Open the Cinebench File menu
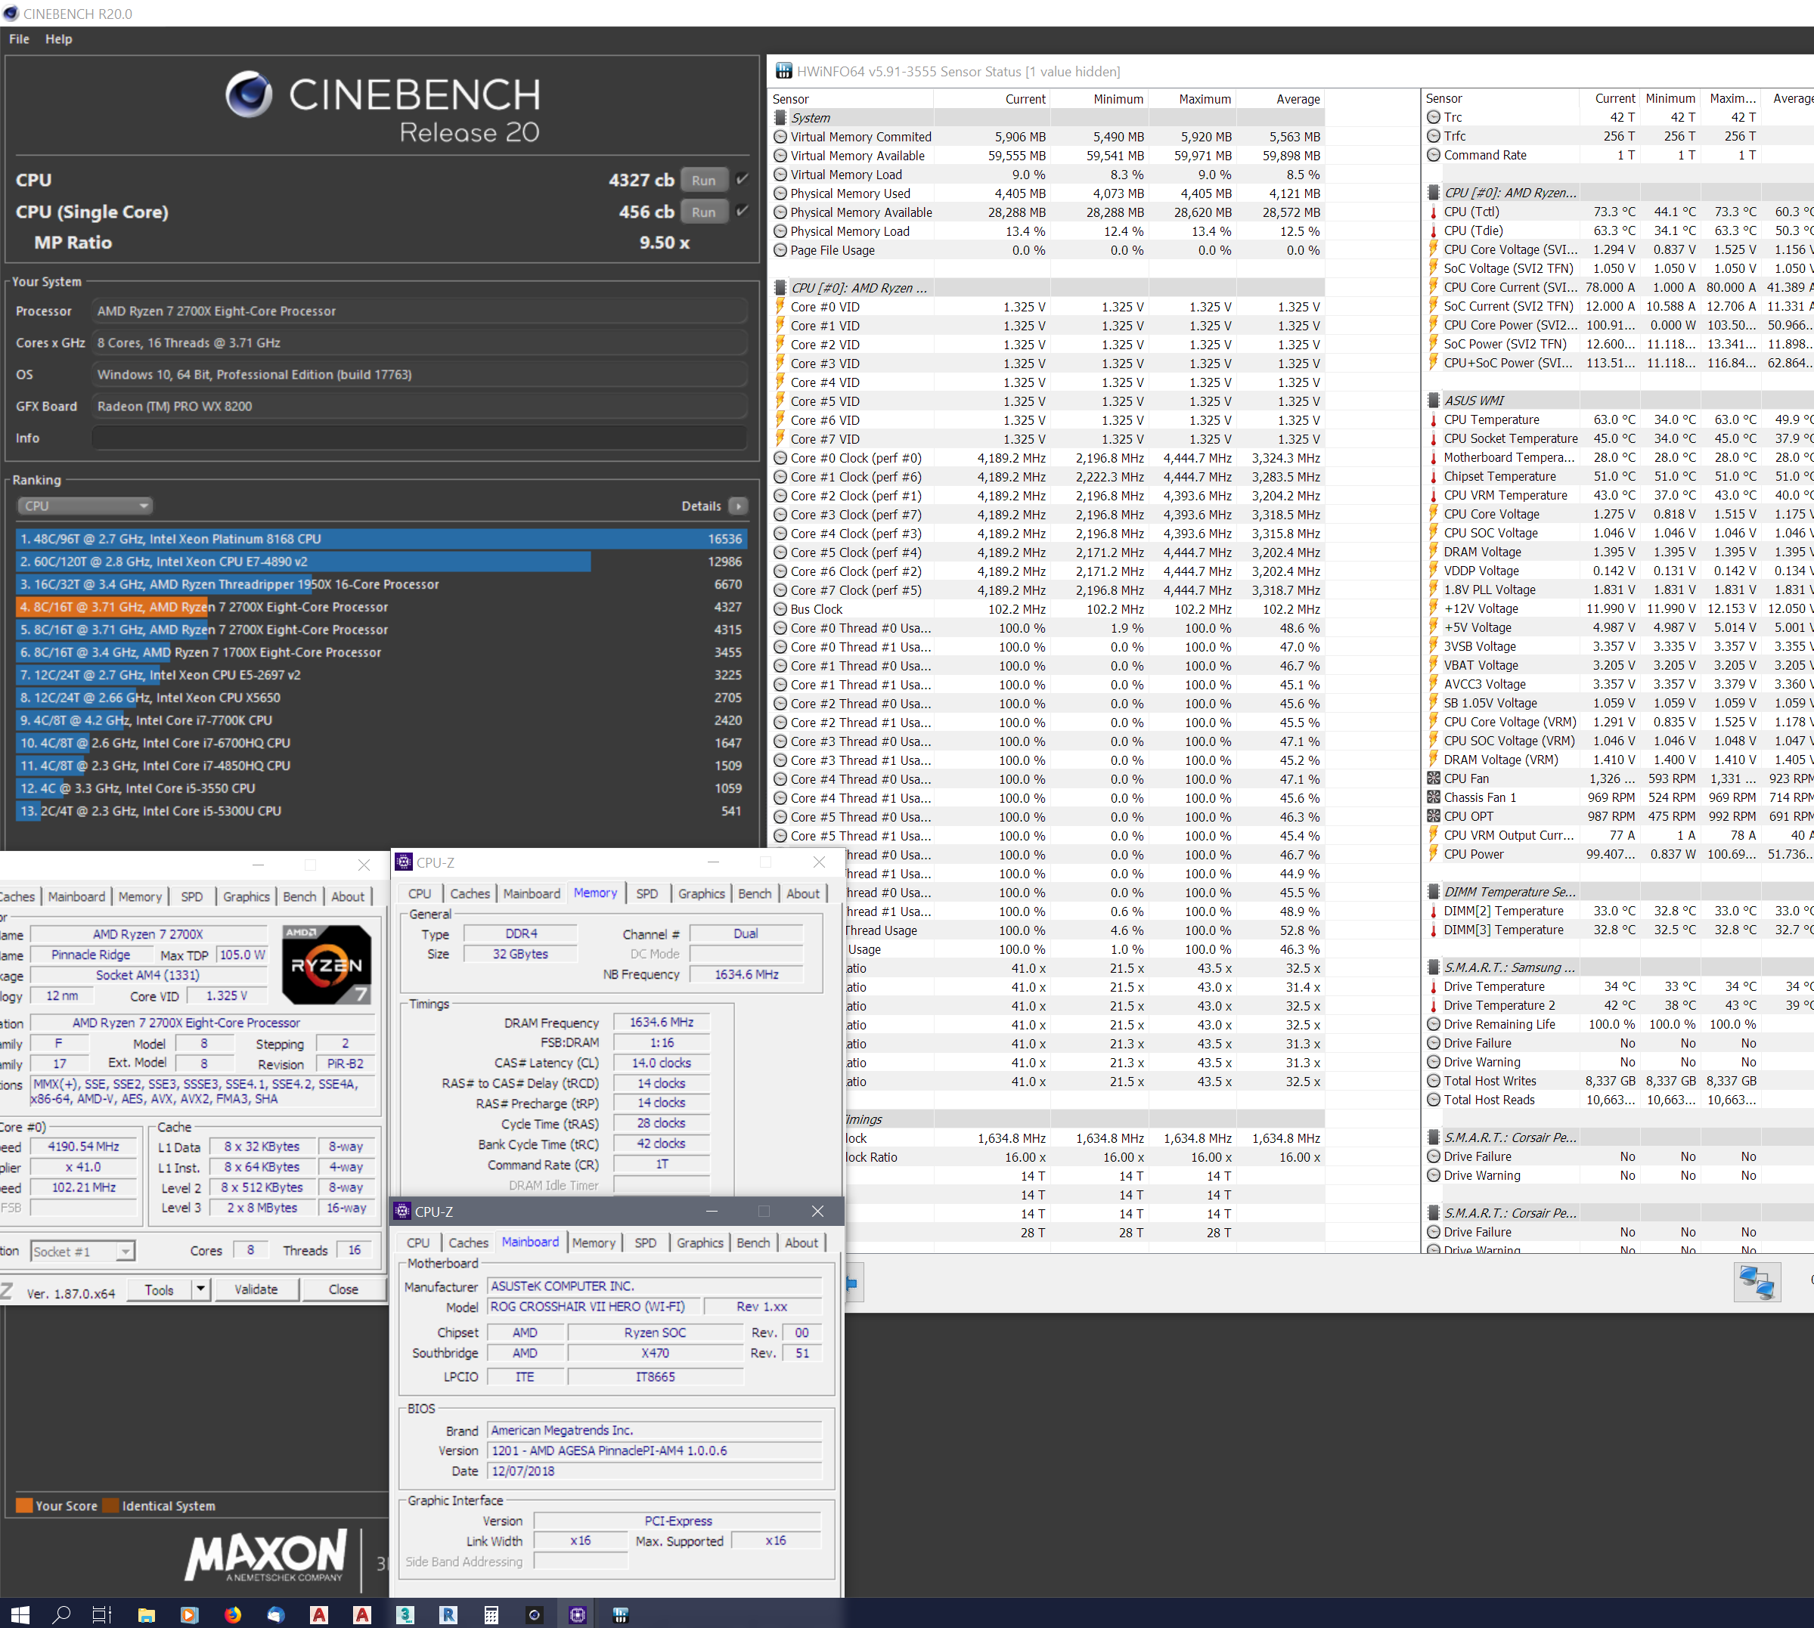This screenshot has width=1814, height=1628. (x=19, y=39)
